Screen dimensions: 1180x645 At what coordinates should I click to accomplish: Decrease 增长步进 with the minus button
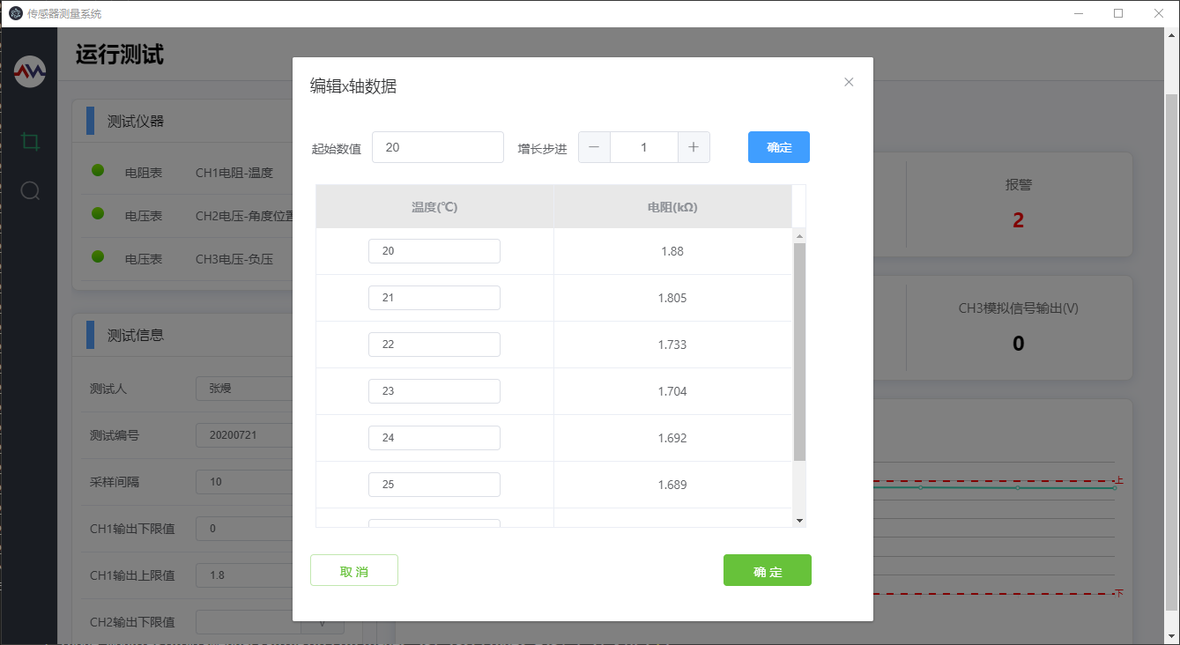[x=594, y=147]
